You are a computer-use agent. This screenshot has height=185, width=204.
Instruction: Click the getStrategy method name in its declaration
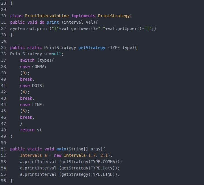point(92,48)
